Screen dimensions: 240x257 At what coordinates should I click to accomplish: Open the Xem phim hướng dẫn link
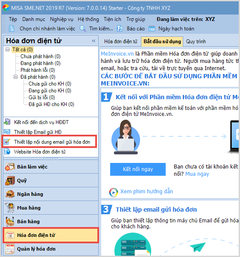146,191
